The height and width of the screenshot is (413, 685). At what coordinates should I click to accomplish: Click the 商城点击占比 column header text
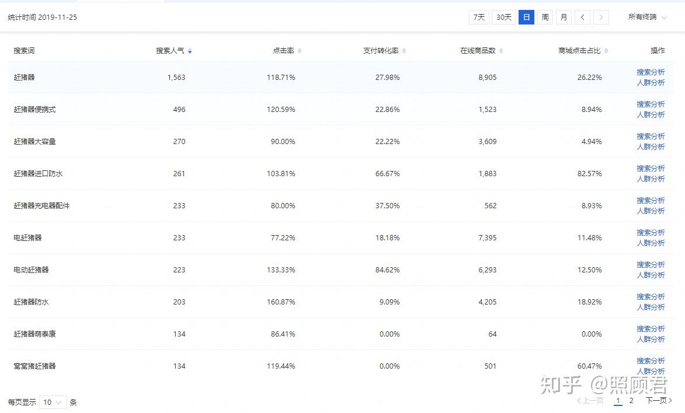click(579, 51)
